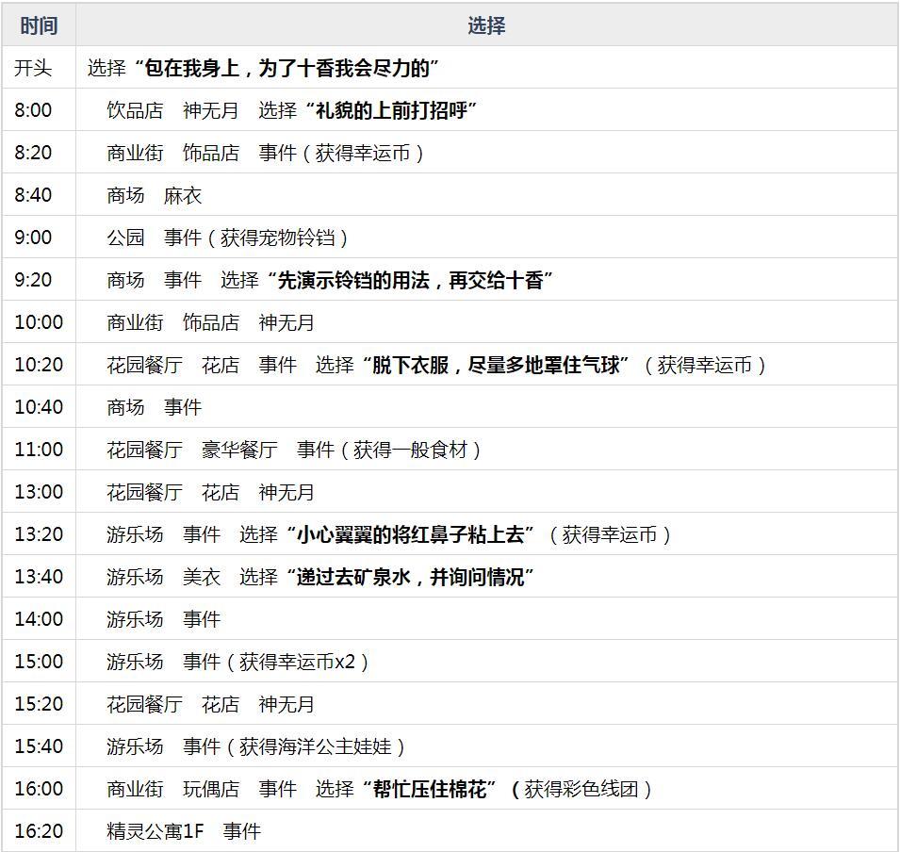Click the 13:20 time cell

point(39,534)
